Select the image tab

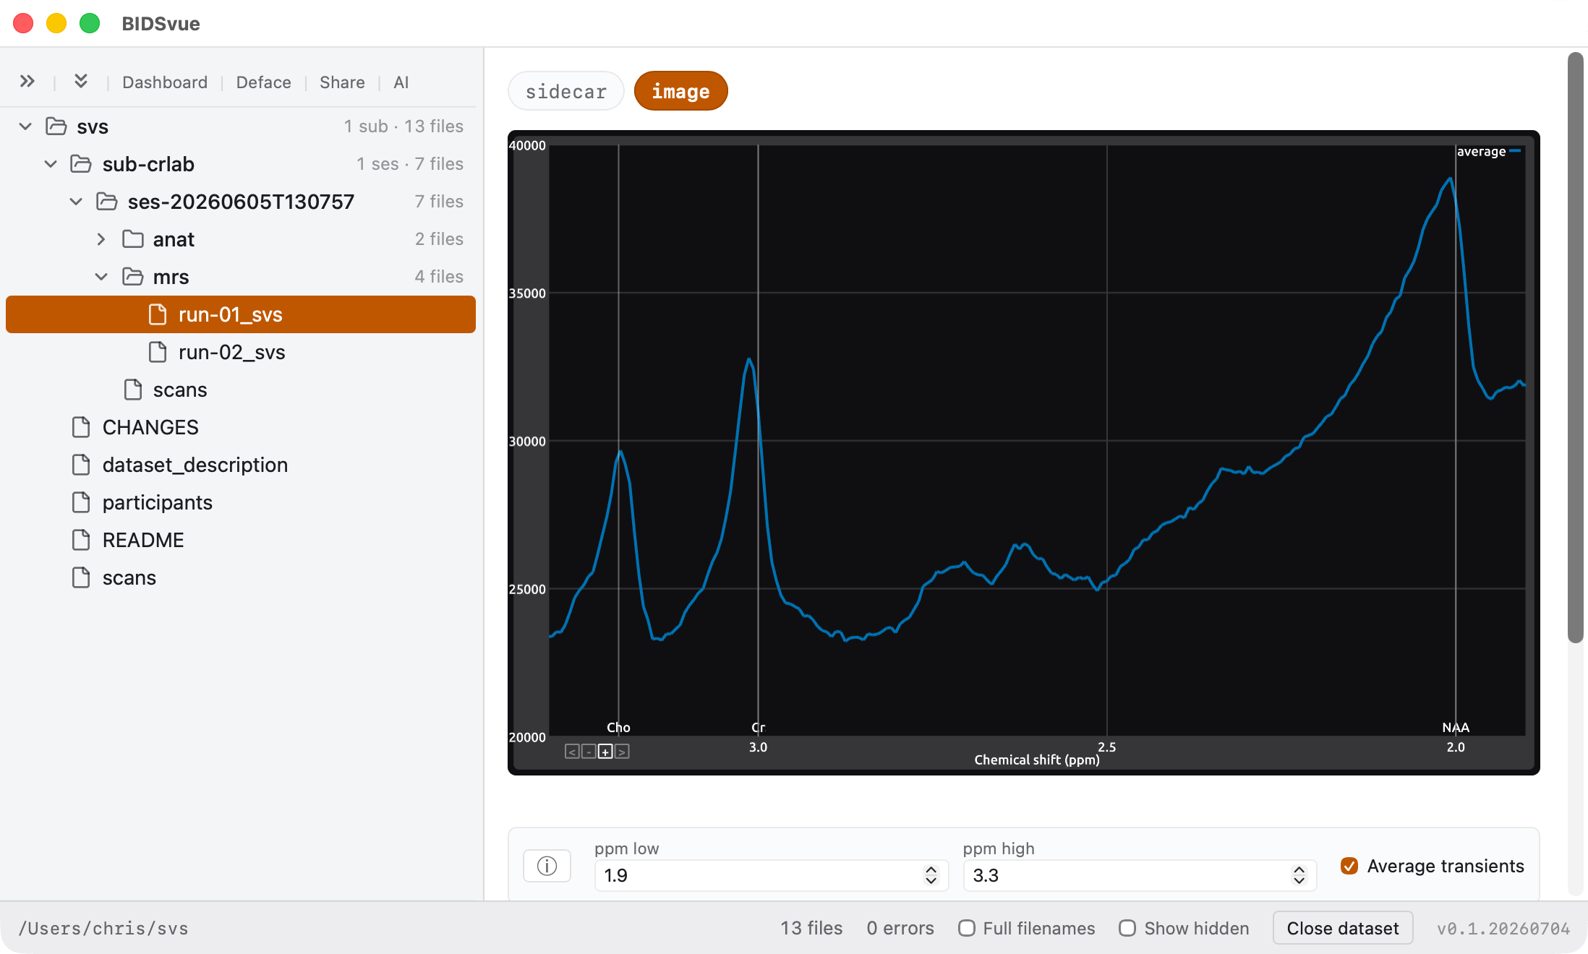coord(680,91)
